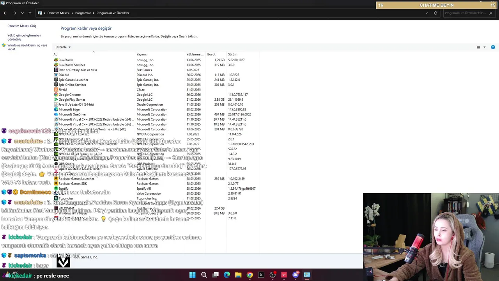The height and width of the screenshot is (281, 499).
Task: Go back with the back arrow
Action: pos(5,13)
